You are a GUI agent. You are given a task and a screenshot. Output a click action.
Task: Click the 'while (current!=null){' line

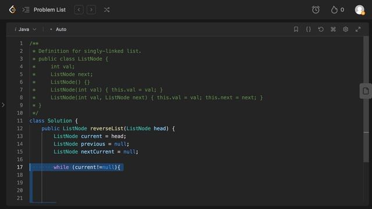87,167
